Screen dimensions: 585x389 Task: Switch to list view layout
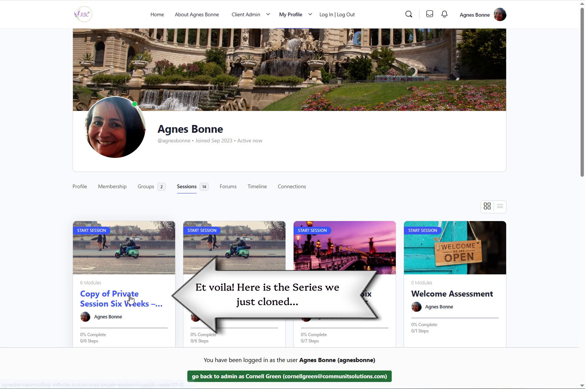[500, 206]
